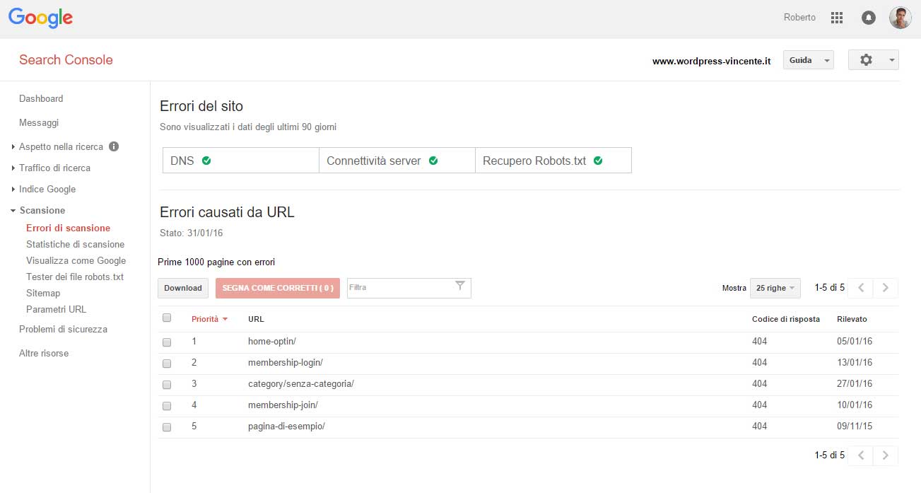Go to next page using bottom arrow

(x=886, y=456)
